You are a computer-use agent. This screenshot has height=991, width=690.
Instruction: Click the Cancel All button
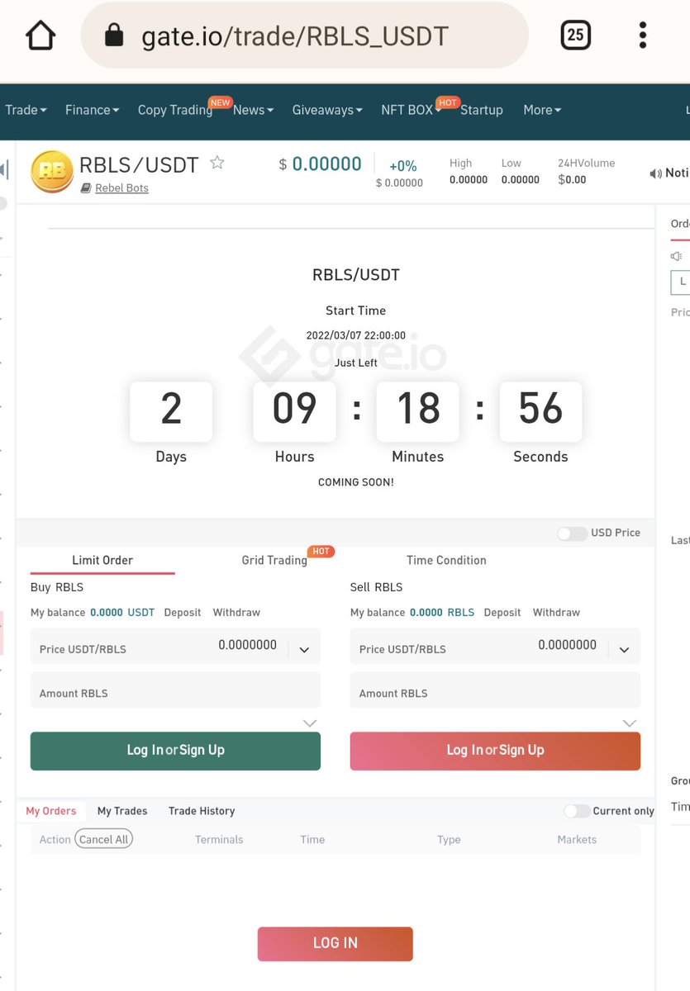[103, 839]
